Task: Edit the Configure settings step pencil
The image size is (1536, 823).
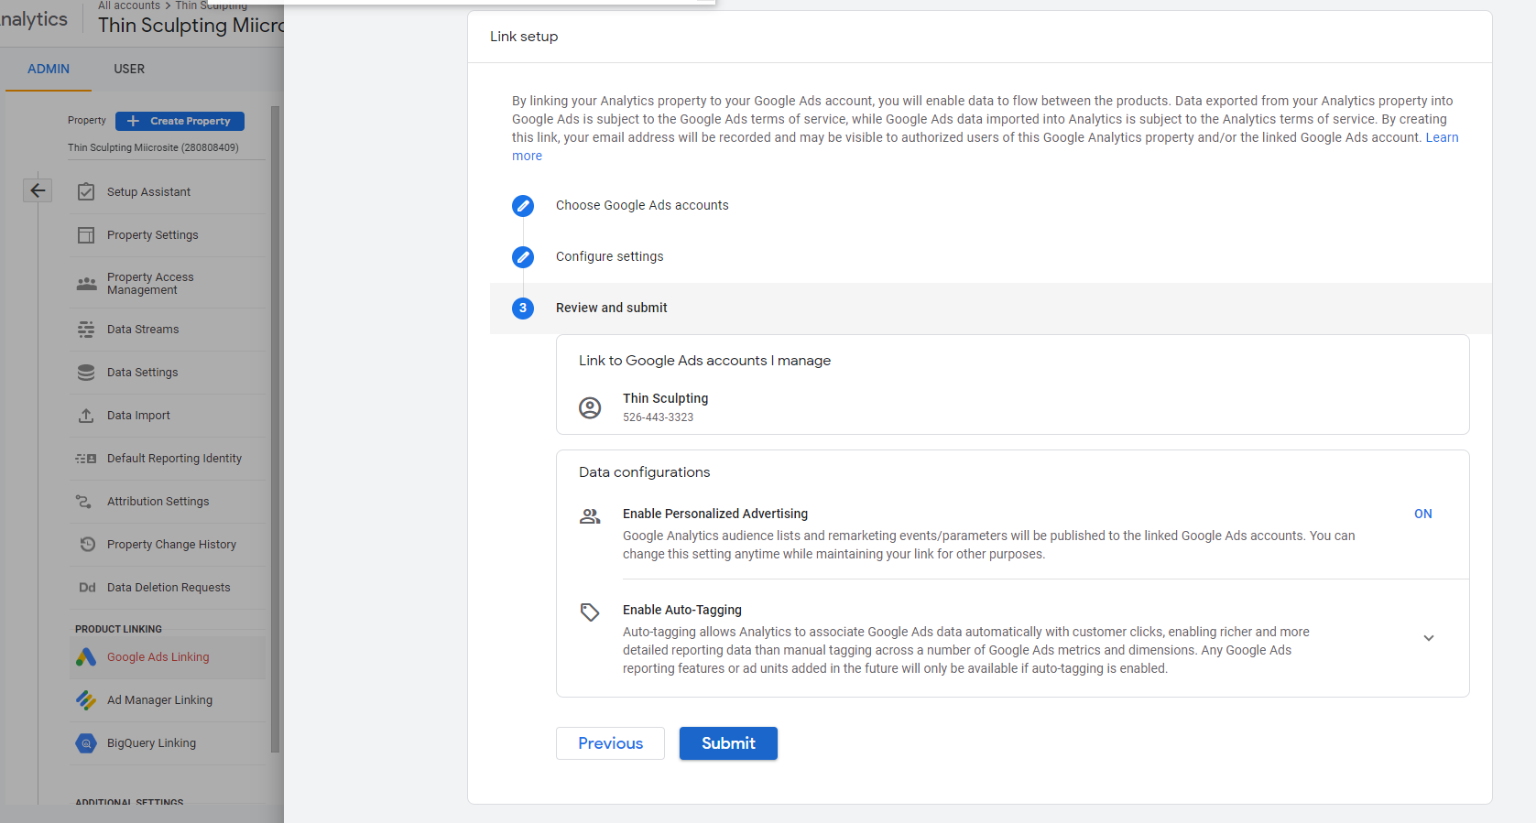Action: [523, 257]
